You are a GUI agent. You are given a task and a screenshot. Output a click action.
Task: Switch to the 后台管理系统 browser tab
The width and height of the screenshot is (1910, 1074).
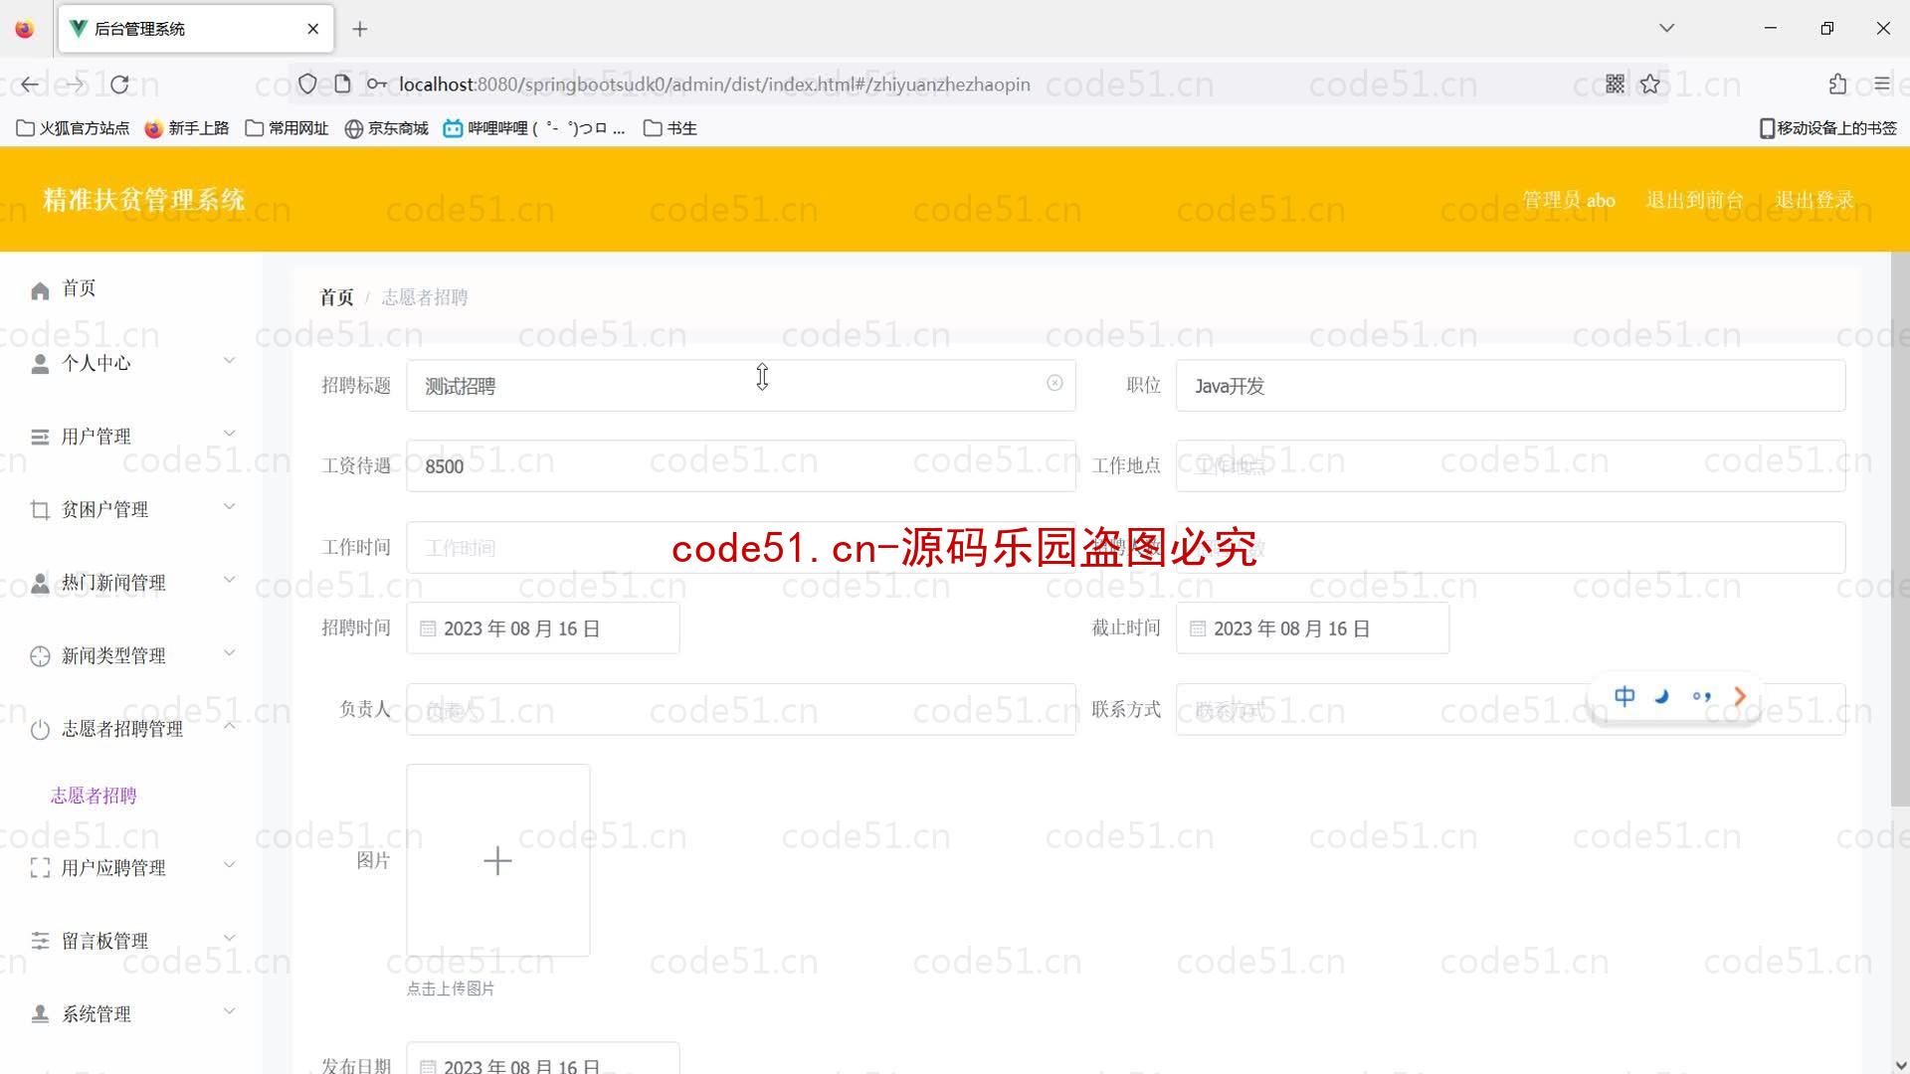pos(196,29)
